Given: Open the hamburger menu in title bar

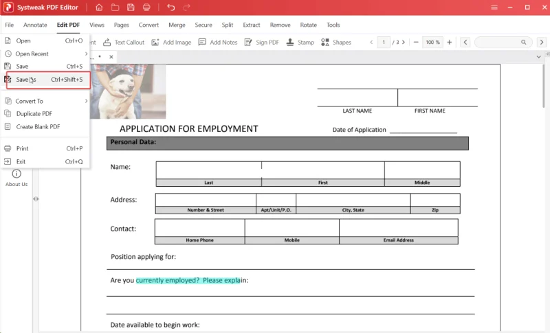Looking at the screenshot, I should tap(494, 8).
